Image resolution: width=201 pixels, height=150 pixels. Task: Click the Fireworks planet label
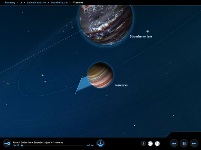121,85
